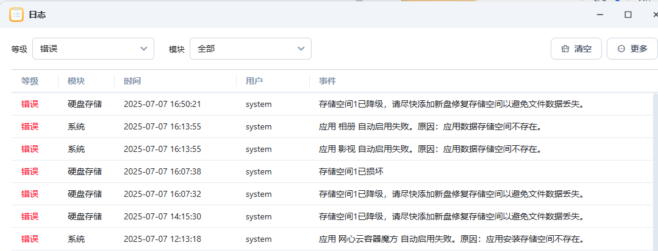Click the 时间 column header
Viewport: 658px width, 251px height.
click(132, 81)
